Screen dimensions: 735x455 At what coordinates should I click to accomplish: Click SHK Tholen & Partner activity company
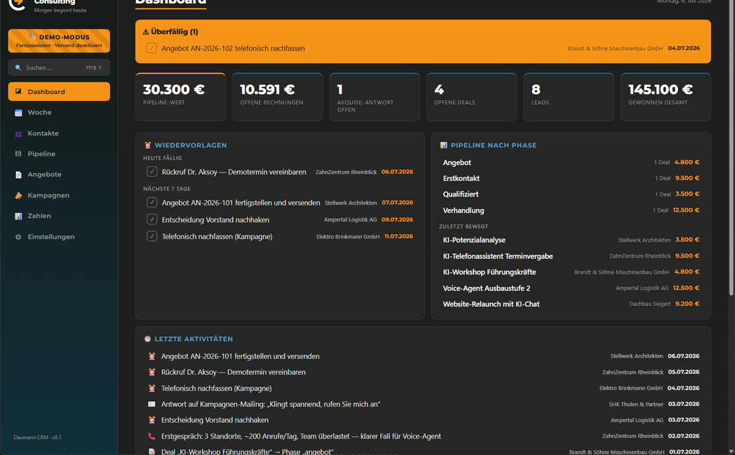click(x=636, y=404)
